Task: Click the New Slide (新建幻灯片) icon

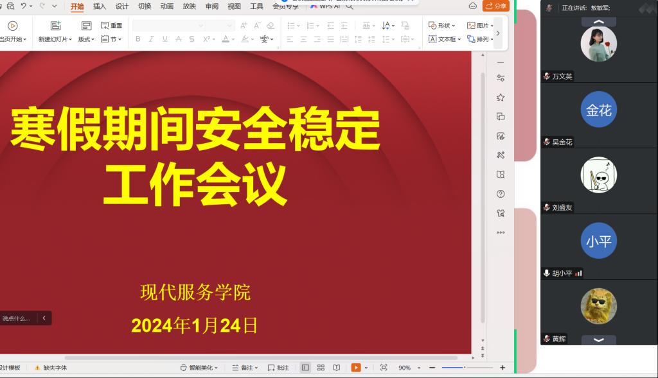Action: [55, 26]
